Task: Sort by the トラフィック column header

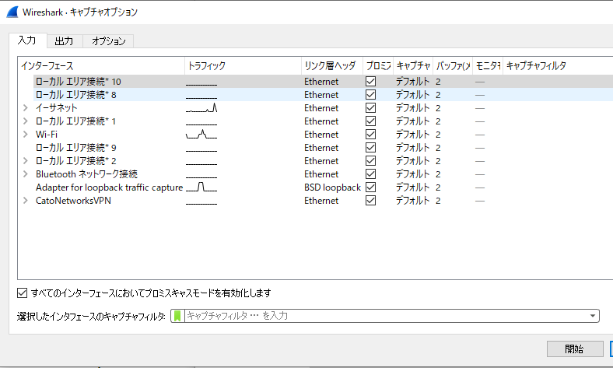Action: pos(243,65)
